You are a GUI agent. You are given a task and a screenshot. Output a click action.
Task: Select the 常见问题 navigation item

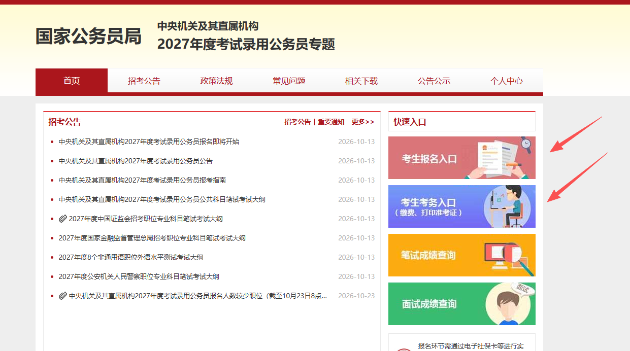(289, 81)
